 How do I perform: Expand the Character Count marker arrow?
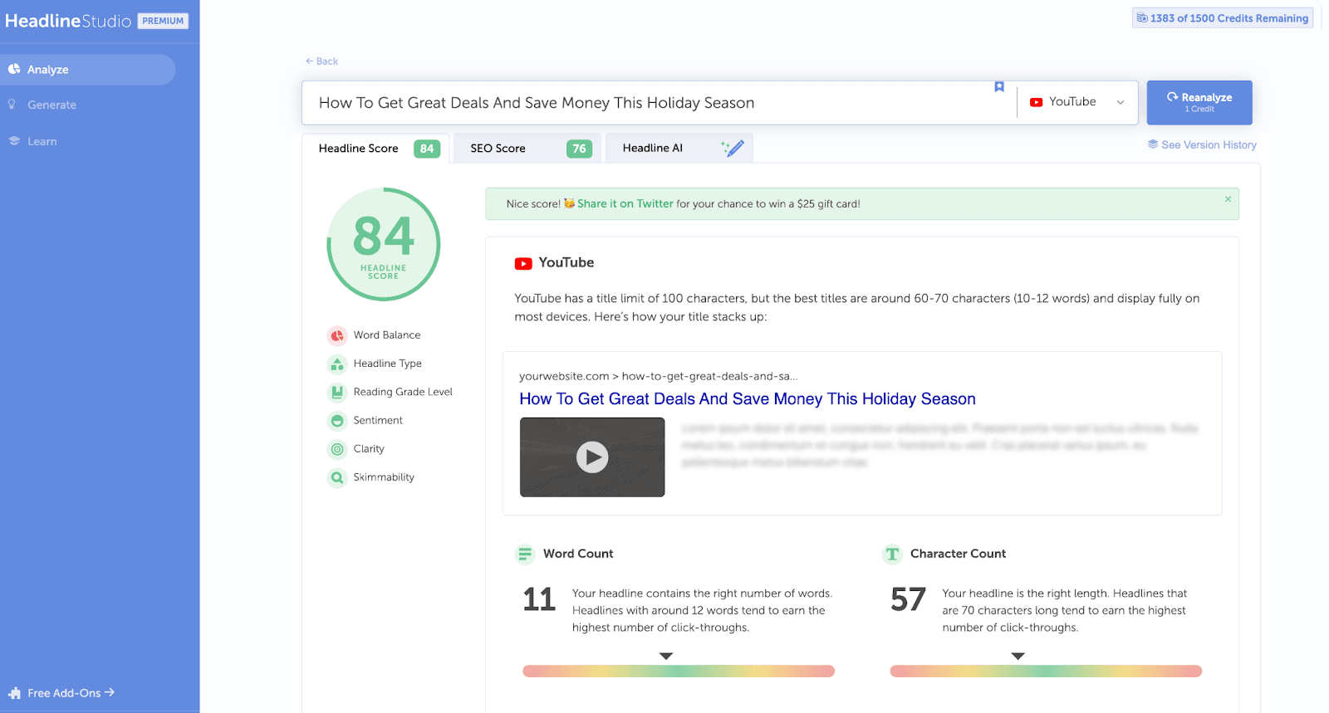point(1018,656)
